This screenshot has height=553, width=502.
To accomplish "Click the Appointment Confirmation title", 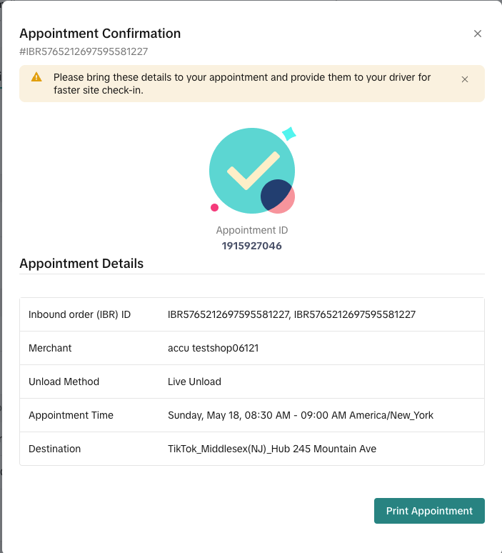I will point(100,34).
